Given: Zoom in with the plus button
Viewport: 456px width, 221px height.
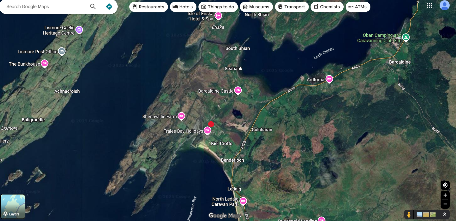Looking at the screenshot, I should click(x=445, y=195).
